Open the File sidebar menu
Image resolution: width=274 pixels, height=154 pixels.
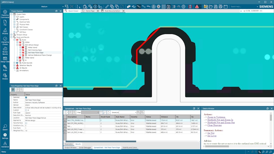coord(5,23)
